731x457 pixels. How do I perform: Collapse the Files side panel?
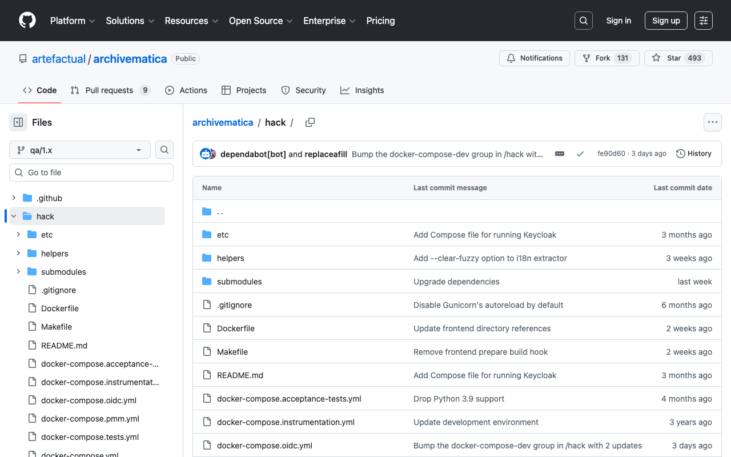click(x=17, y=122)
